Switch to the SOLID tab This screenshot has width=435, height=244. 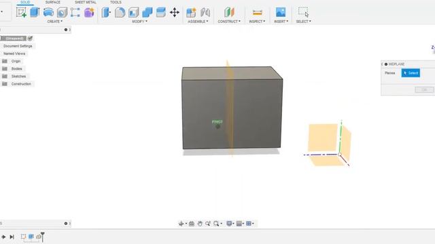(25, 2)
